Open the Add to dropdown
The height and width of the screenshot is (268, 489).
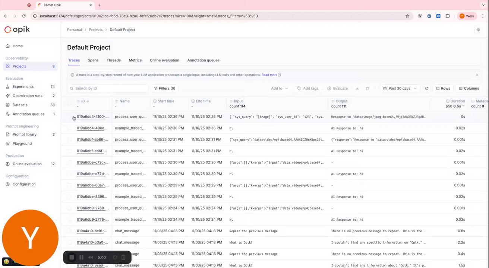pyautogui.click(x=280, y=89)
